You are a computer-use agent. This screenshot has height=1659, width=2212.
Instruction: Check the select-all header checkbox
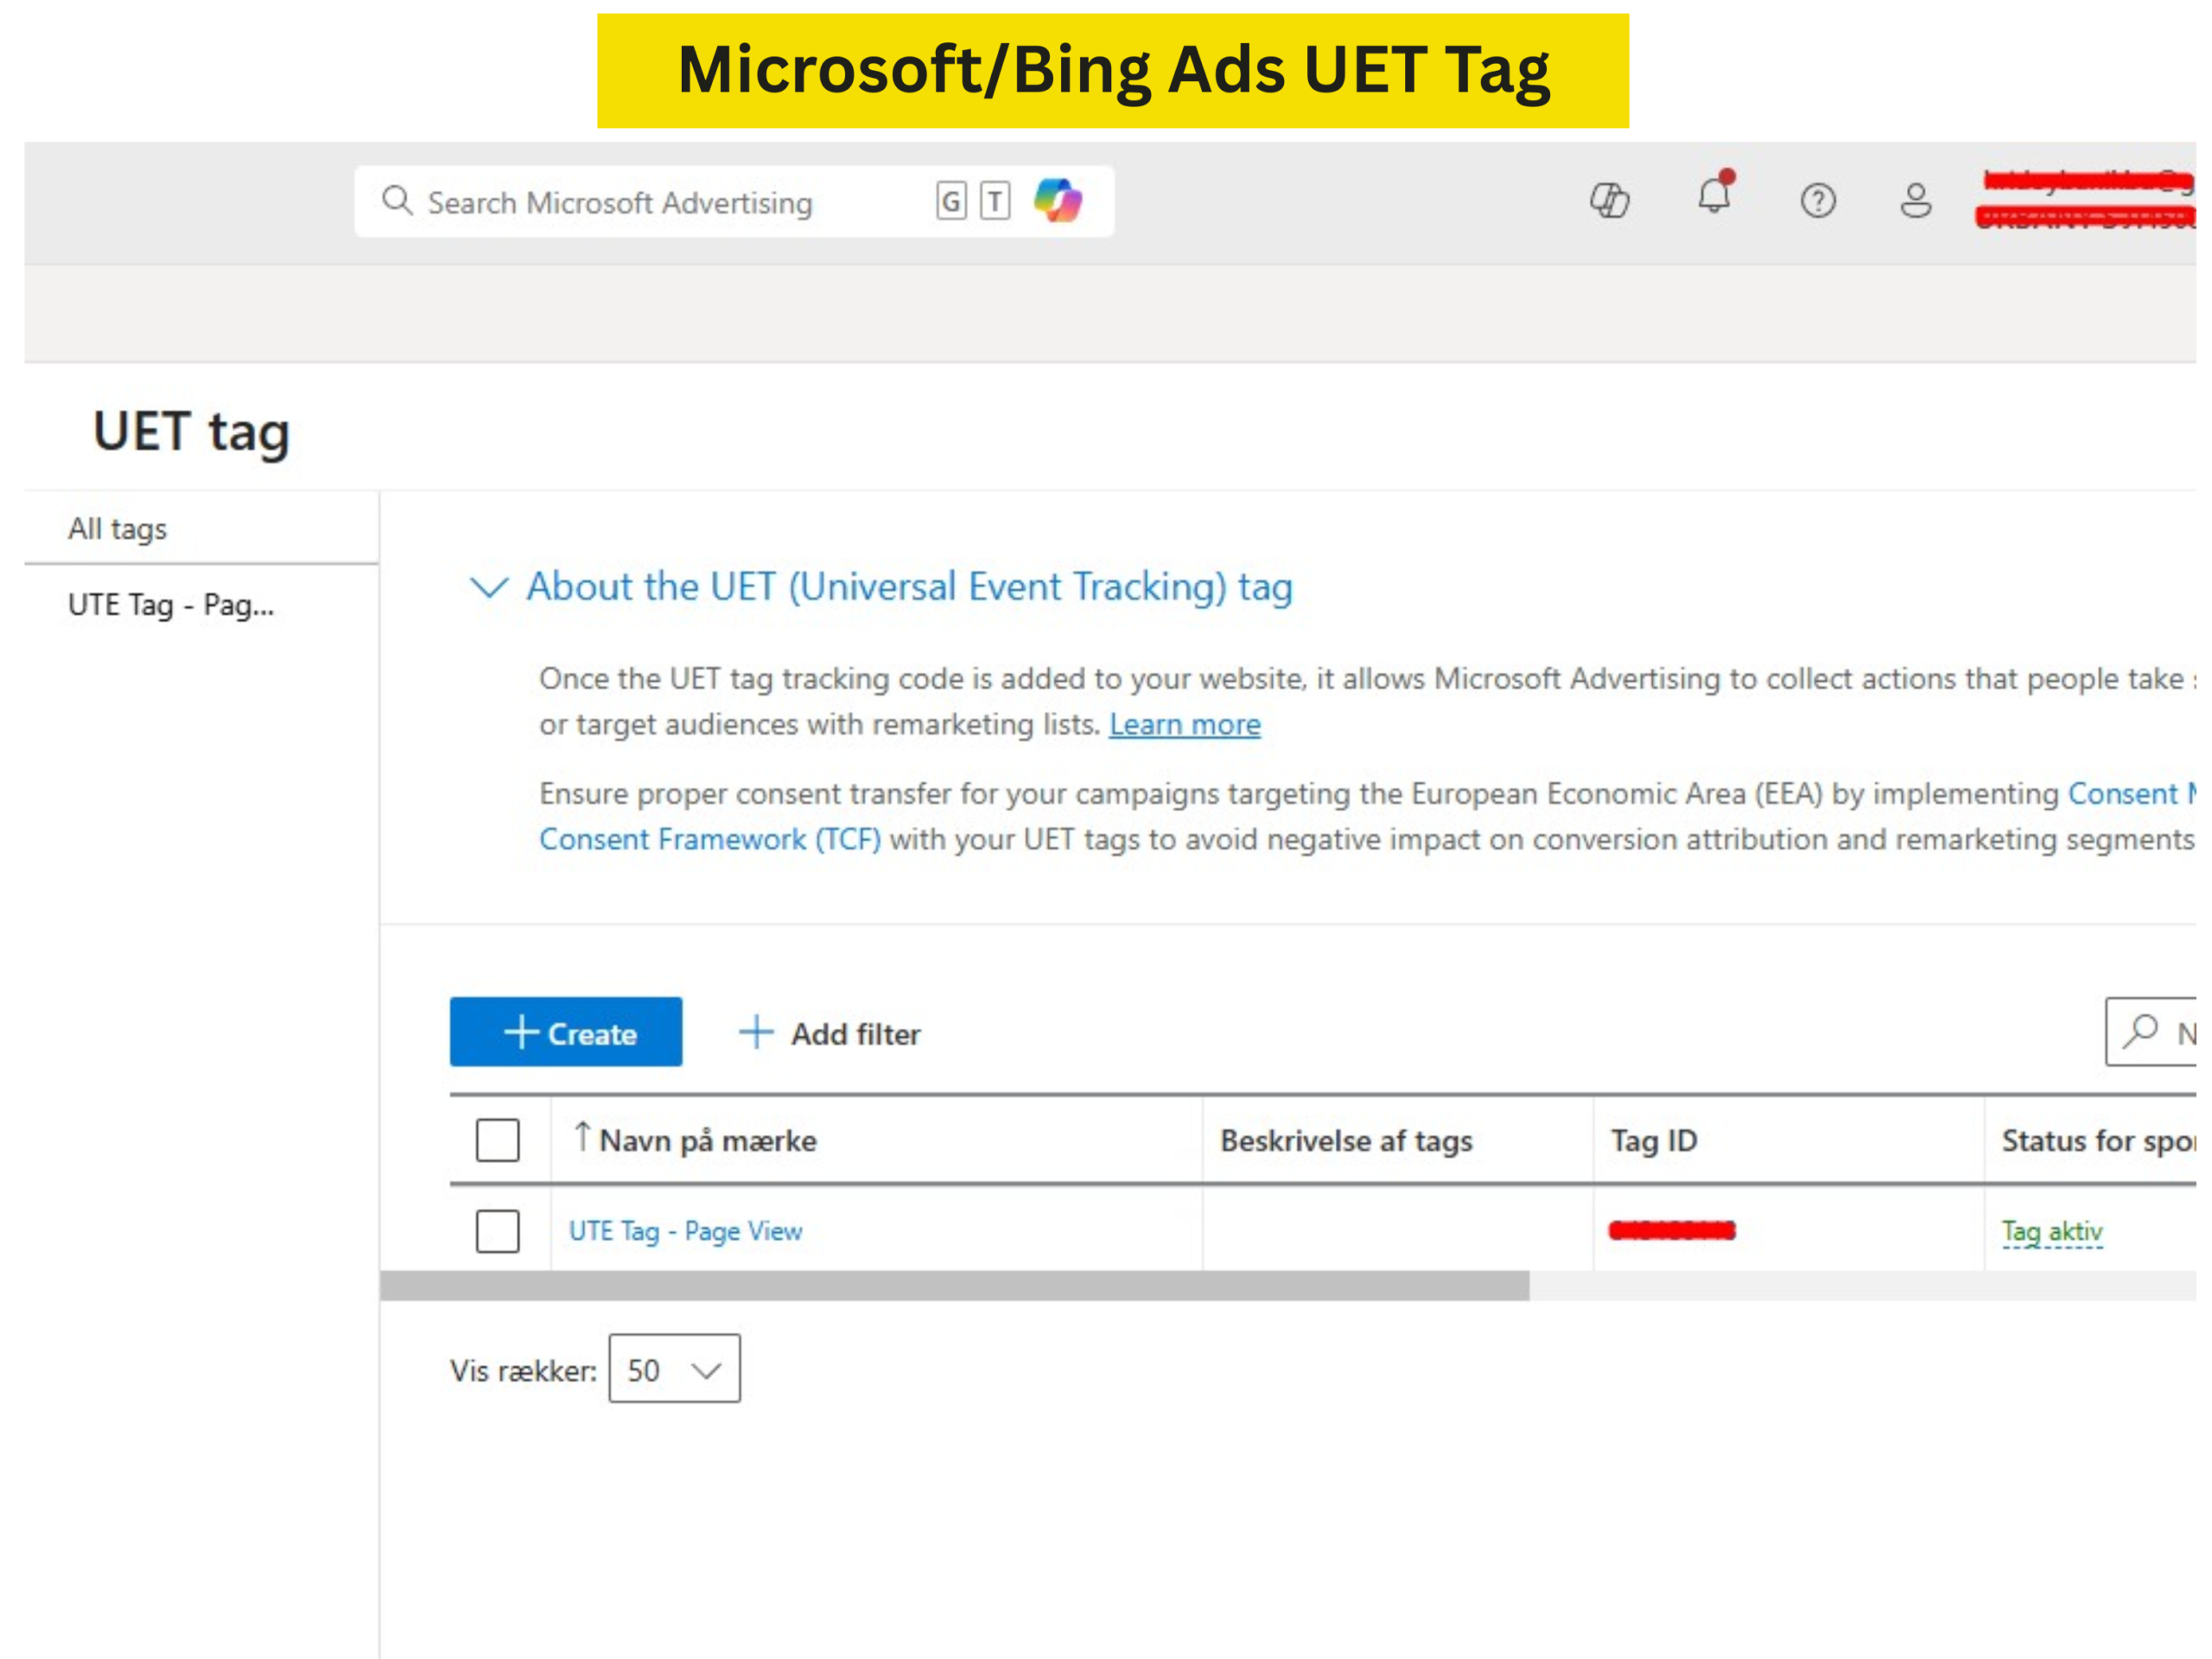coord(497,1140)
